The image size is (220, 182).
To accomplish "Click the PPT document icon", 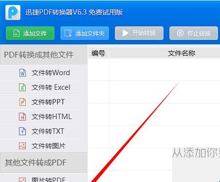I will [22, 102].
